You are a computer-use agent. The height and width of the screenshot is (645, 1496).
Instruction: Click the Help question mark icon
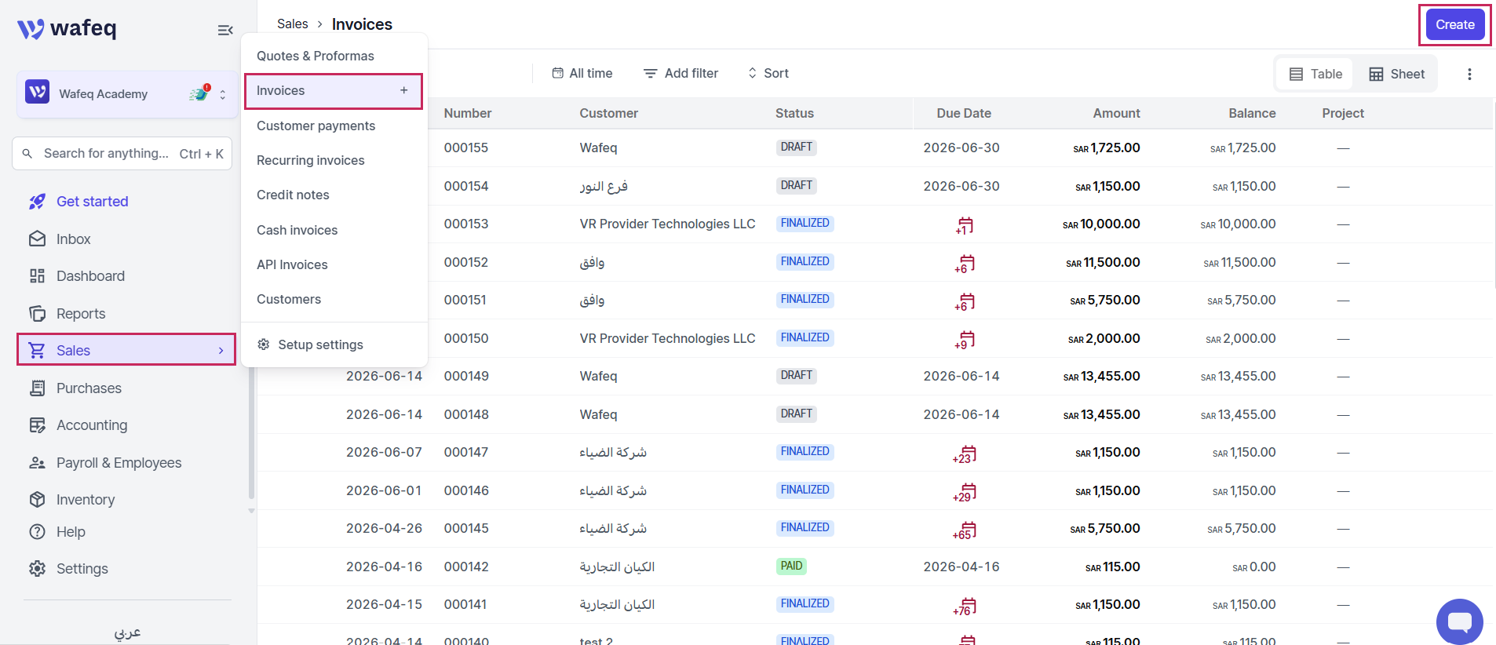point(37,532)
